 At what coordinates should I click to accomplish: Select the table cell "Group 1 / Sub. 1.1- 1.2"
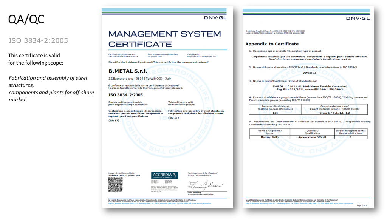tap(335, 113)
